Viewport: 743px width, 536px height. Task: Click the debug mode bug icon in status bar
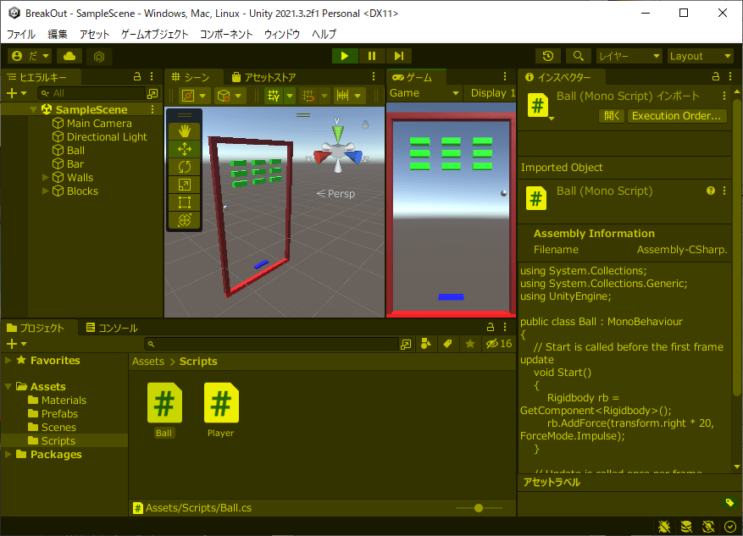pyautogui.click(x=664, y=527)
